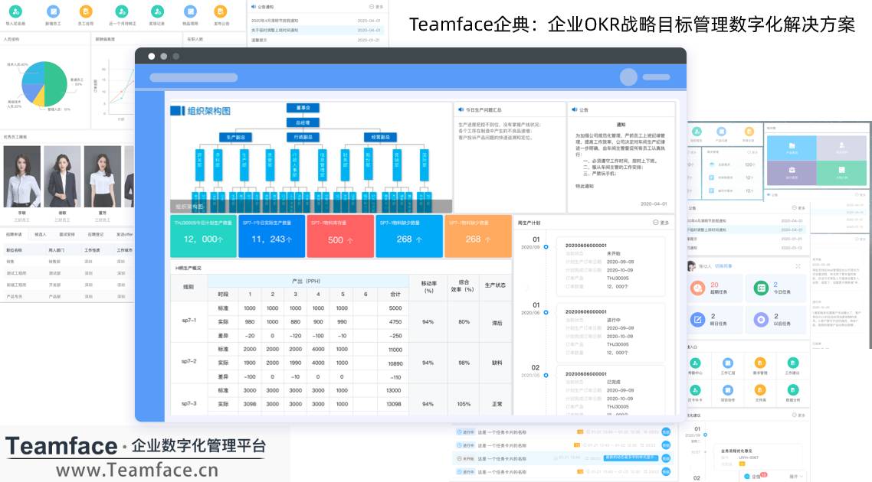Open the 今日任务 green icon
The height and width of the screenshot is (482, 872).
click(x=761, y=288)
